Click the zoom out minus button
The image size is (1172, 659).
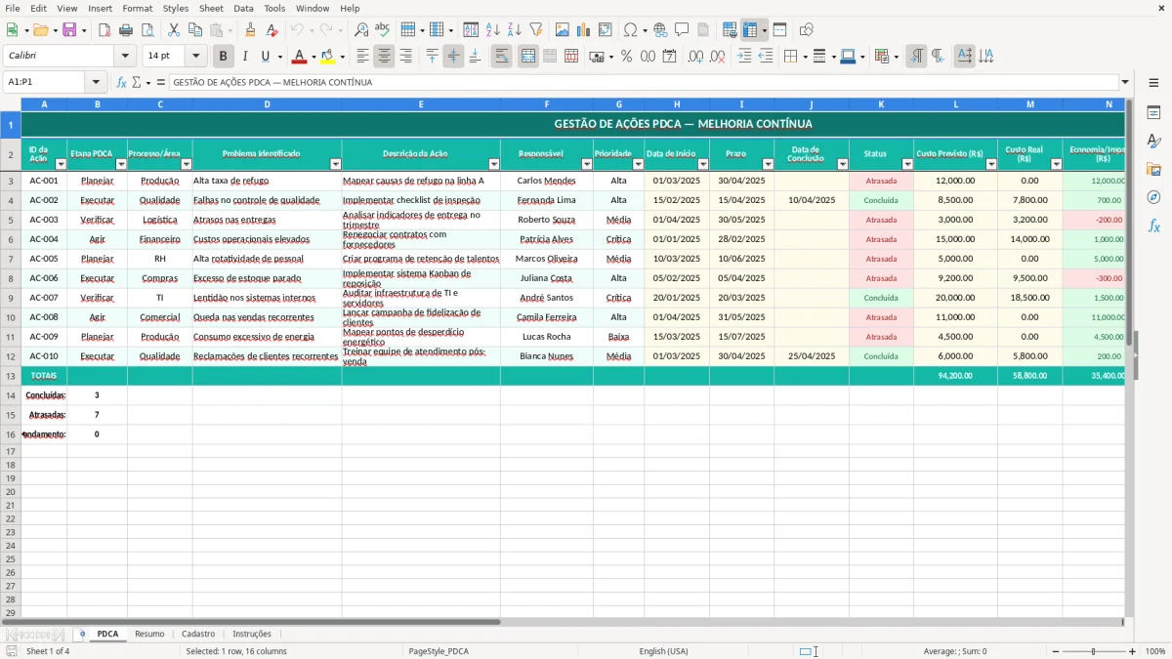click(1055, 651)
